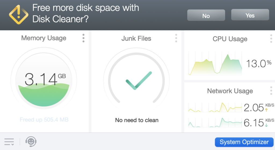275x150 pixels.
Task: Click the network download speed graph
Action: coord(215,122)
